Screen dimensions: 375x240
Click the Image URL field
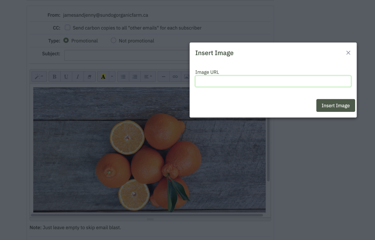tap(273, 81)
